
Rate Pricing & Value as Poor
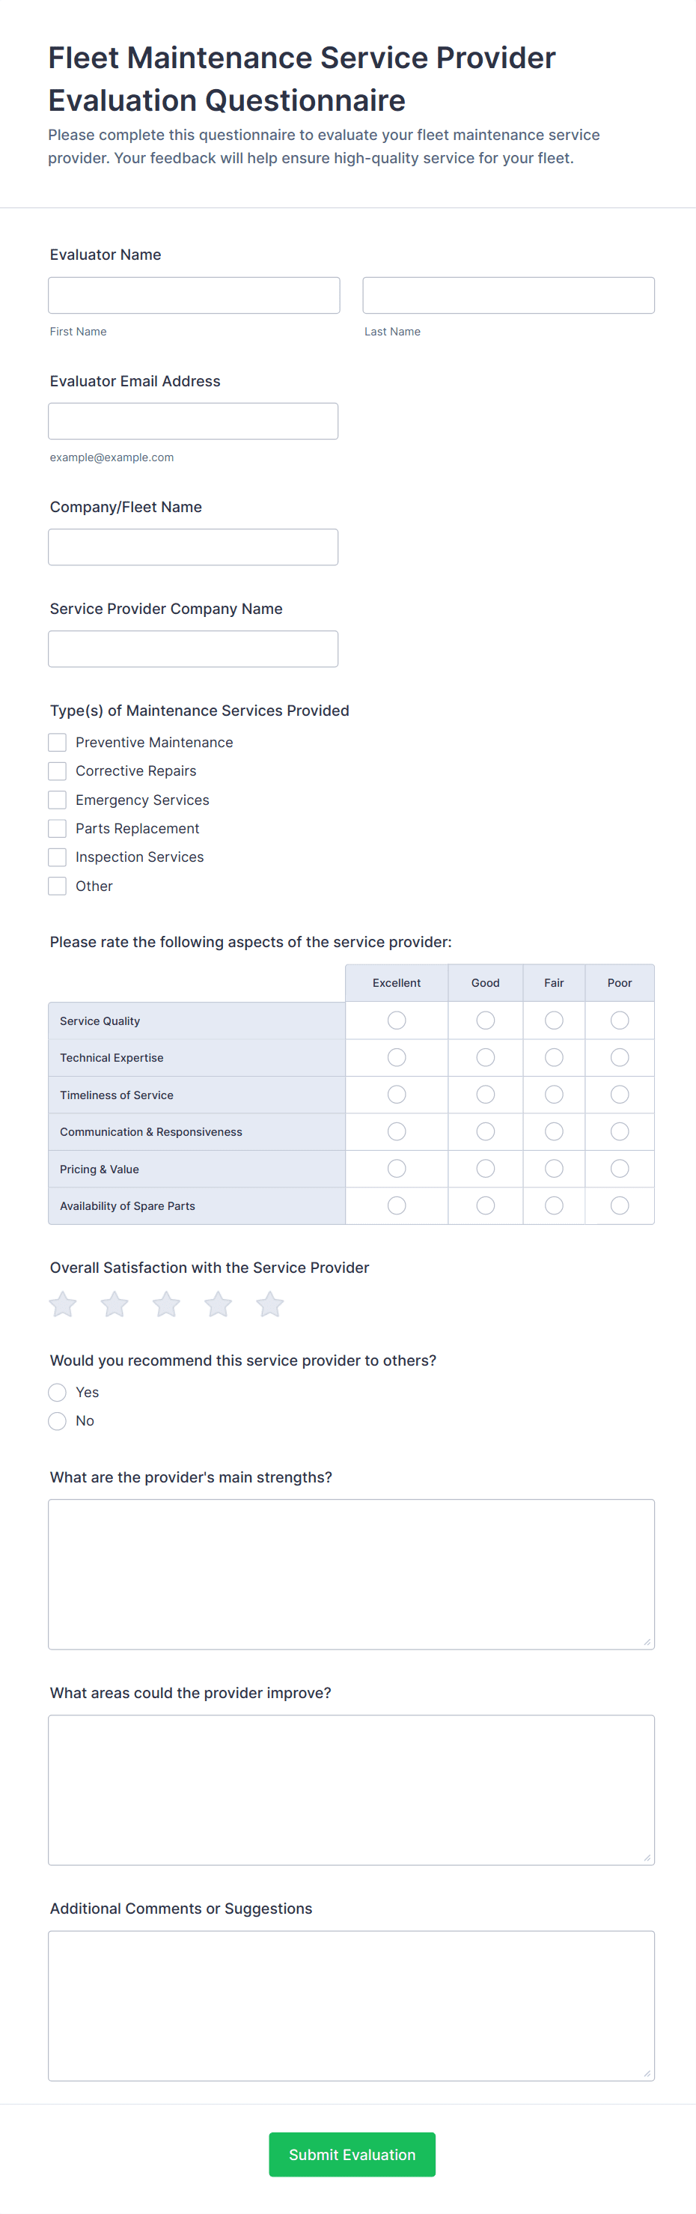[x=620, y=1169]
